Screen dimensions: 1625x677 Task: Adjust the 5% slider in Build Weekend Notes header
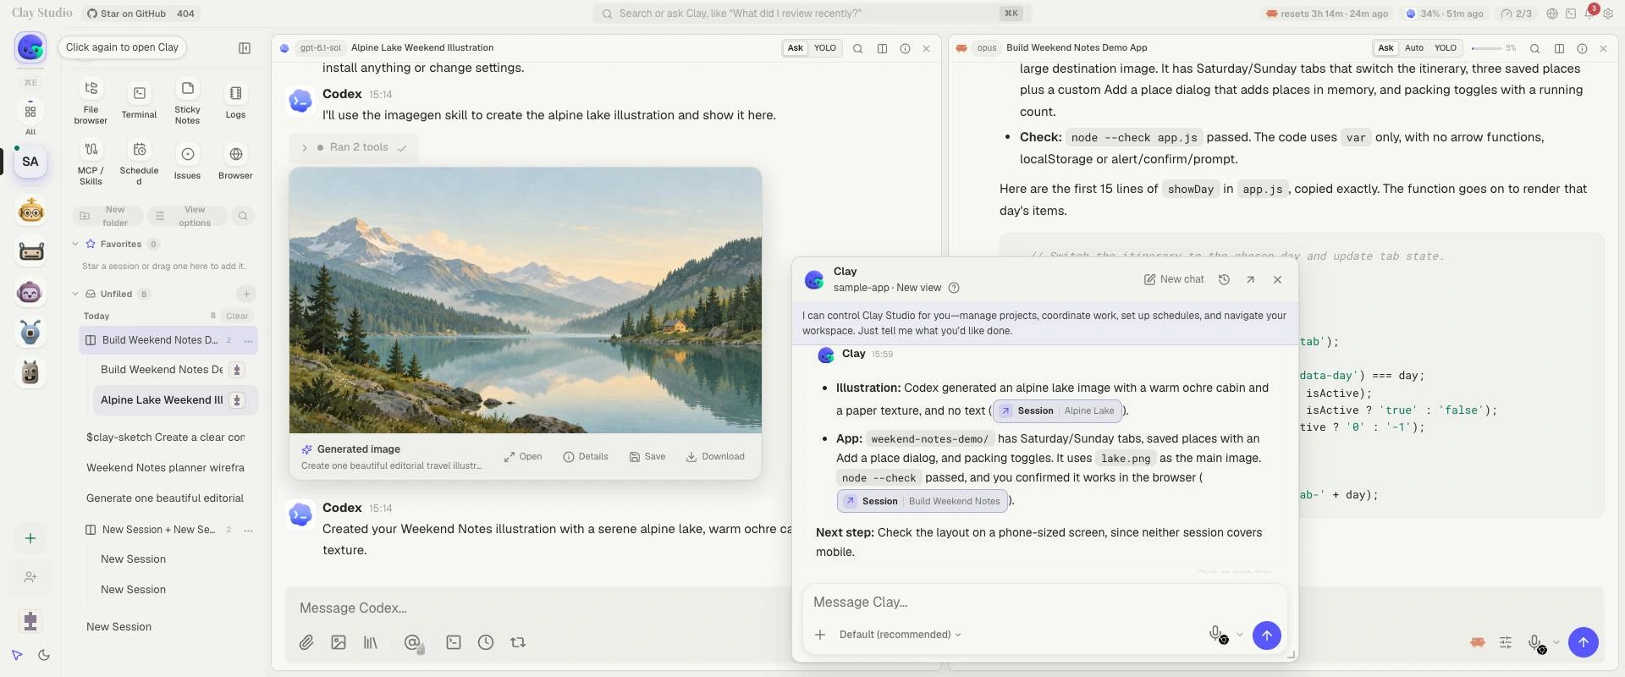1485,48
